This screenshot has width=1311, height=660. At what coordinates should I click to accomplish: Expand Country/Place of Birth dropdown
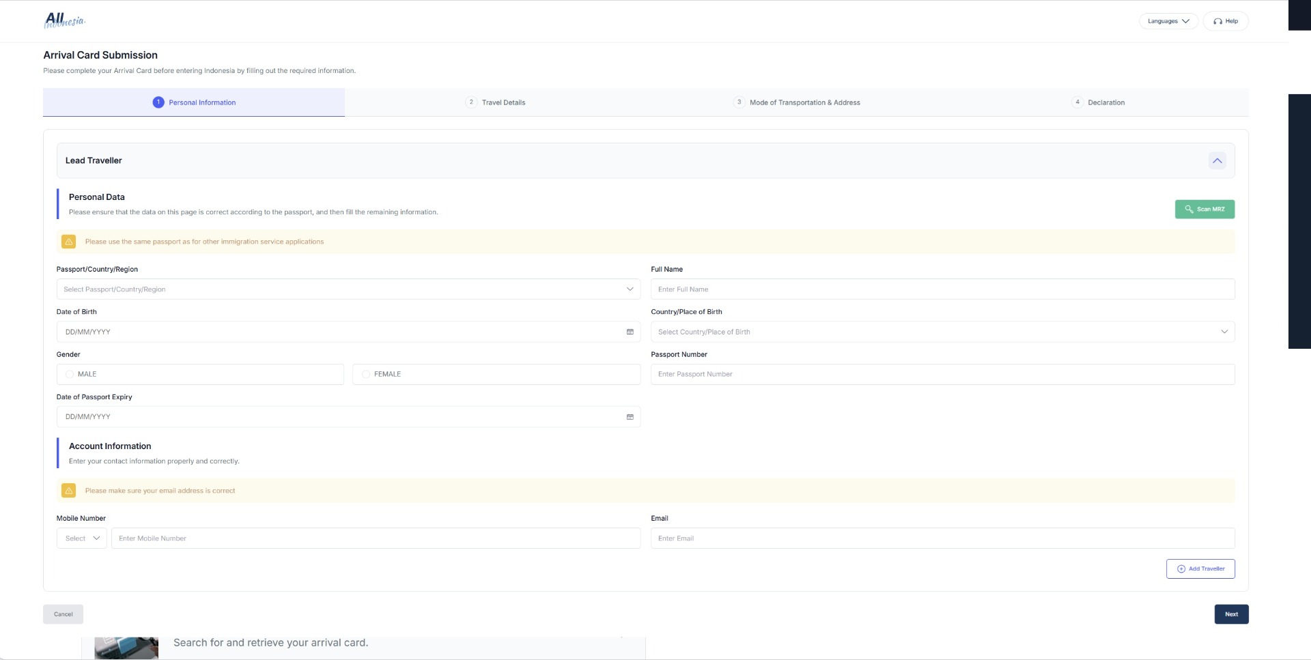click(x=942, y=332)
